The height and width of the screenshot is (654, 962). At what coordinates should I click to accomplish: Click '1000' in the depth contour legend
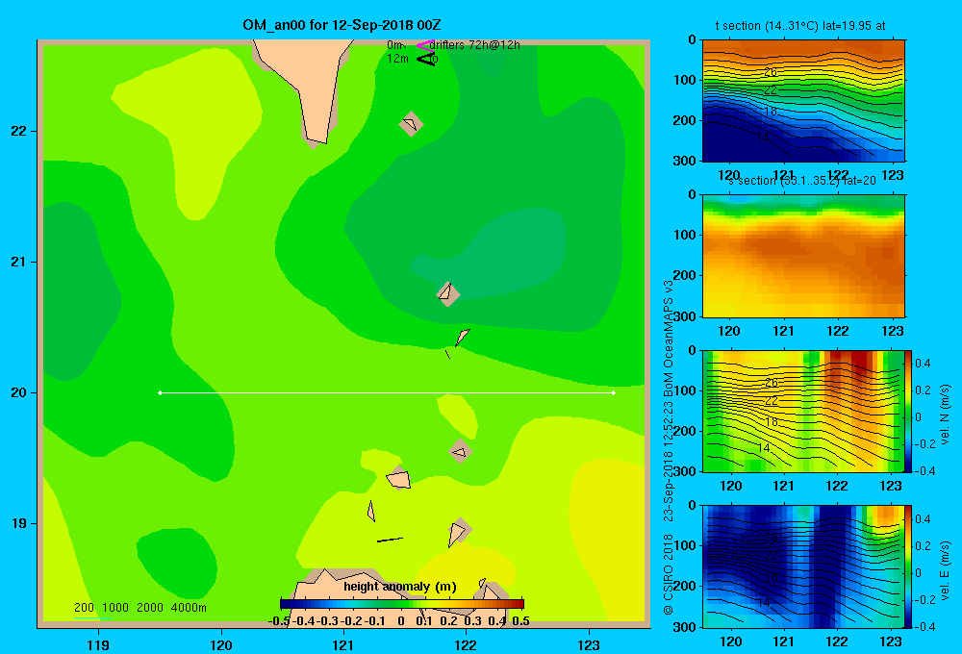(115, 608)
